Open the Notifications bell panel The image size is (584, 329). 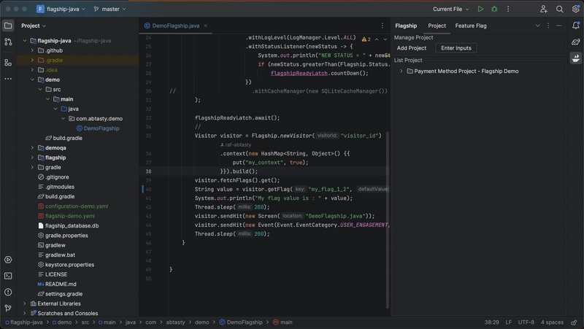[576, 26]
